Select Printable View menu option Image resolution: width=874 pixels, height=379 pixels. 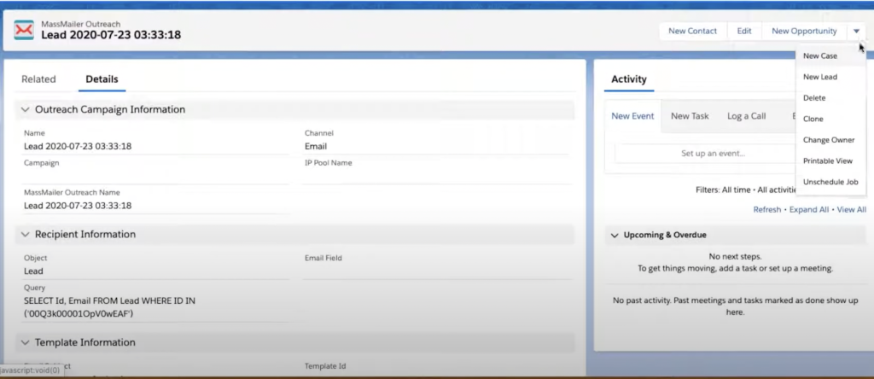click(828, 161)
